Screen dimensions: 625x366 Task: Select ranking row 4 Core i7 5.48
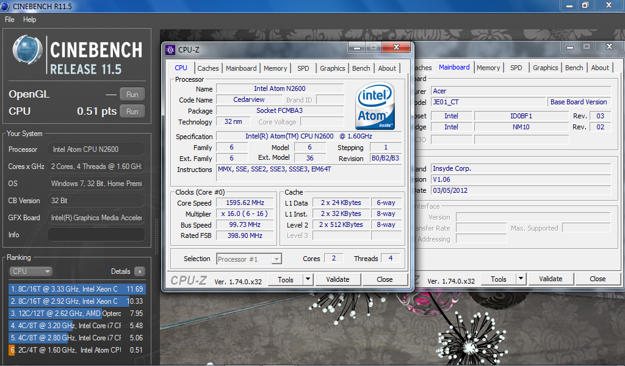pyautogui.click(x=77, y=326)
